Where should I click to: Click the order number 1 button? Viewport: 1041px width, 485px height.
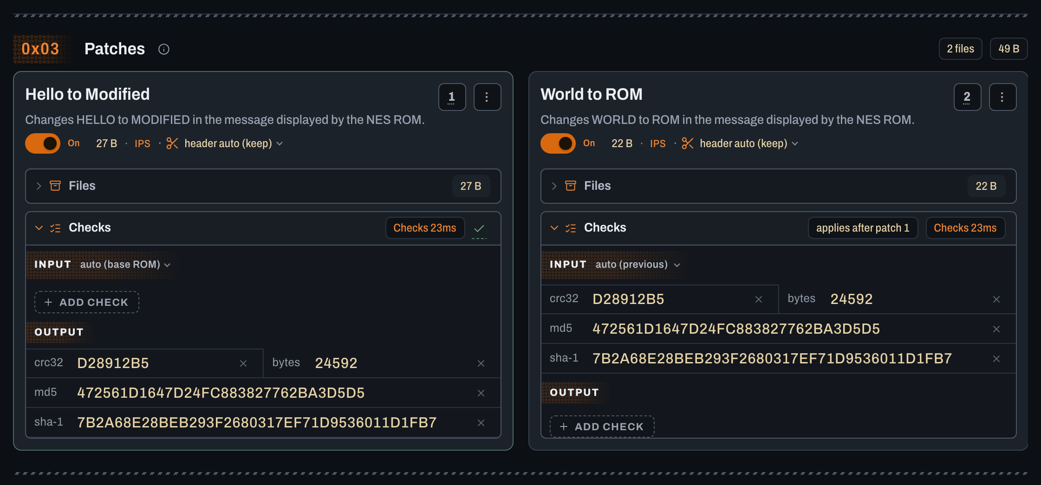tap(452, 97)
